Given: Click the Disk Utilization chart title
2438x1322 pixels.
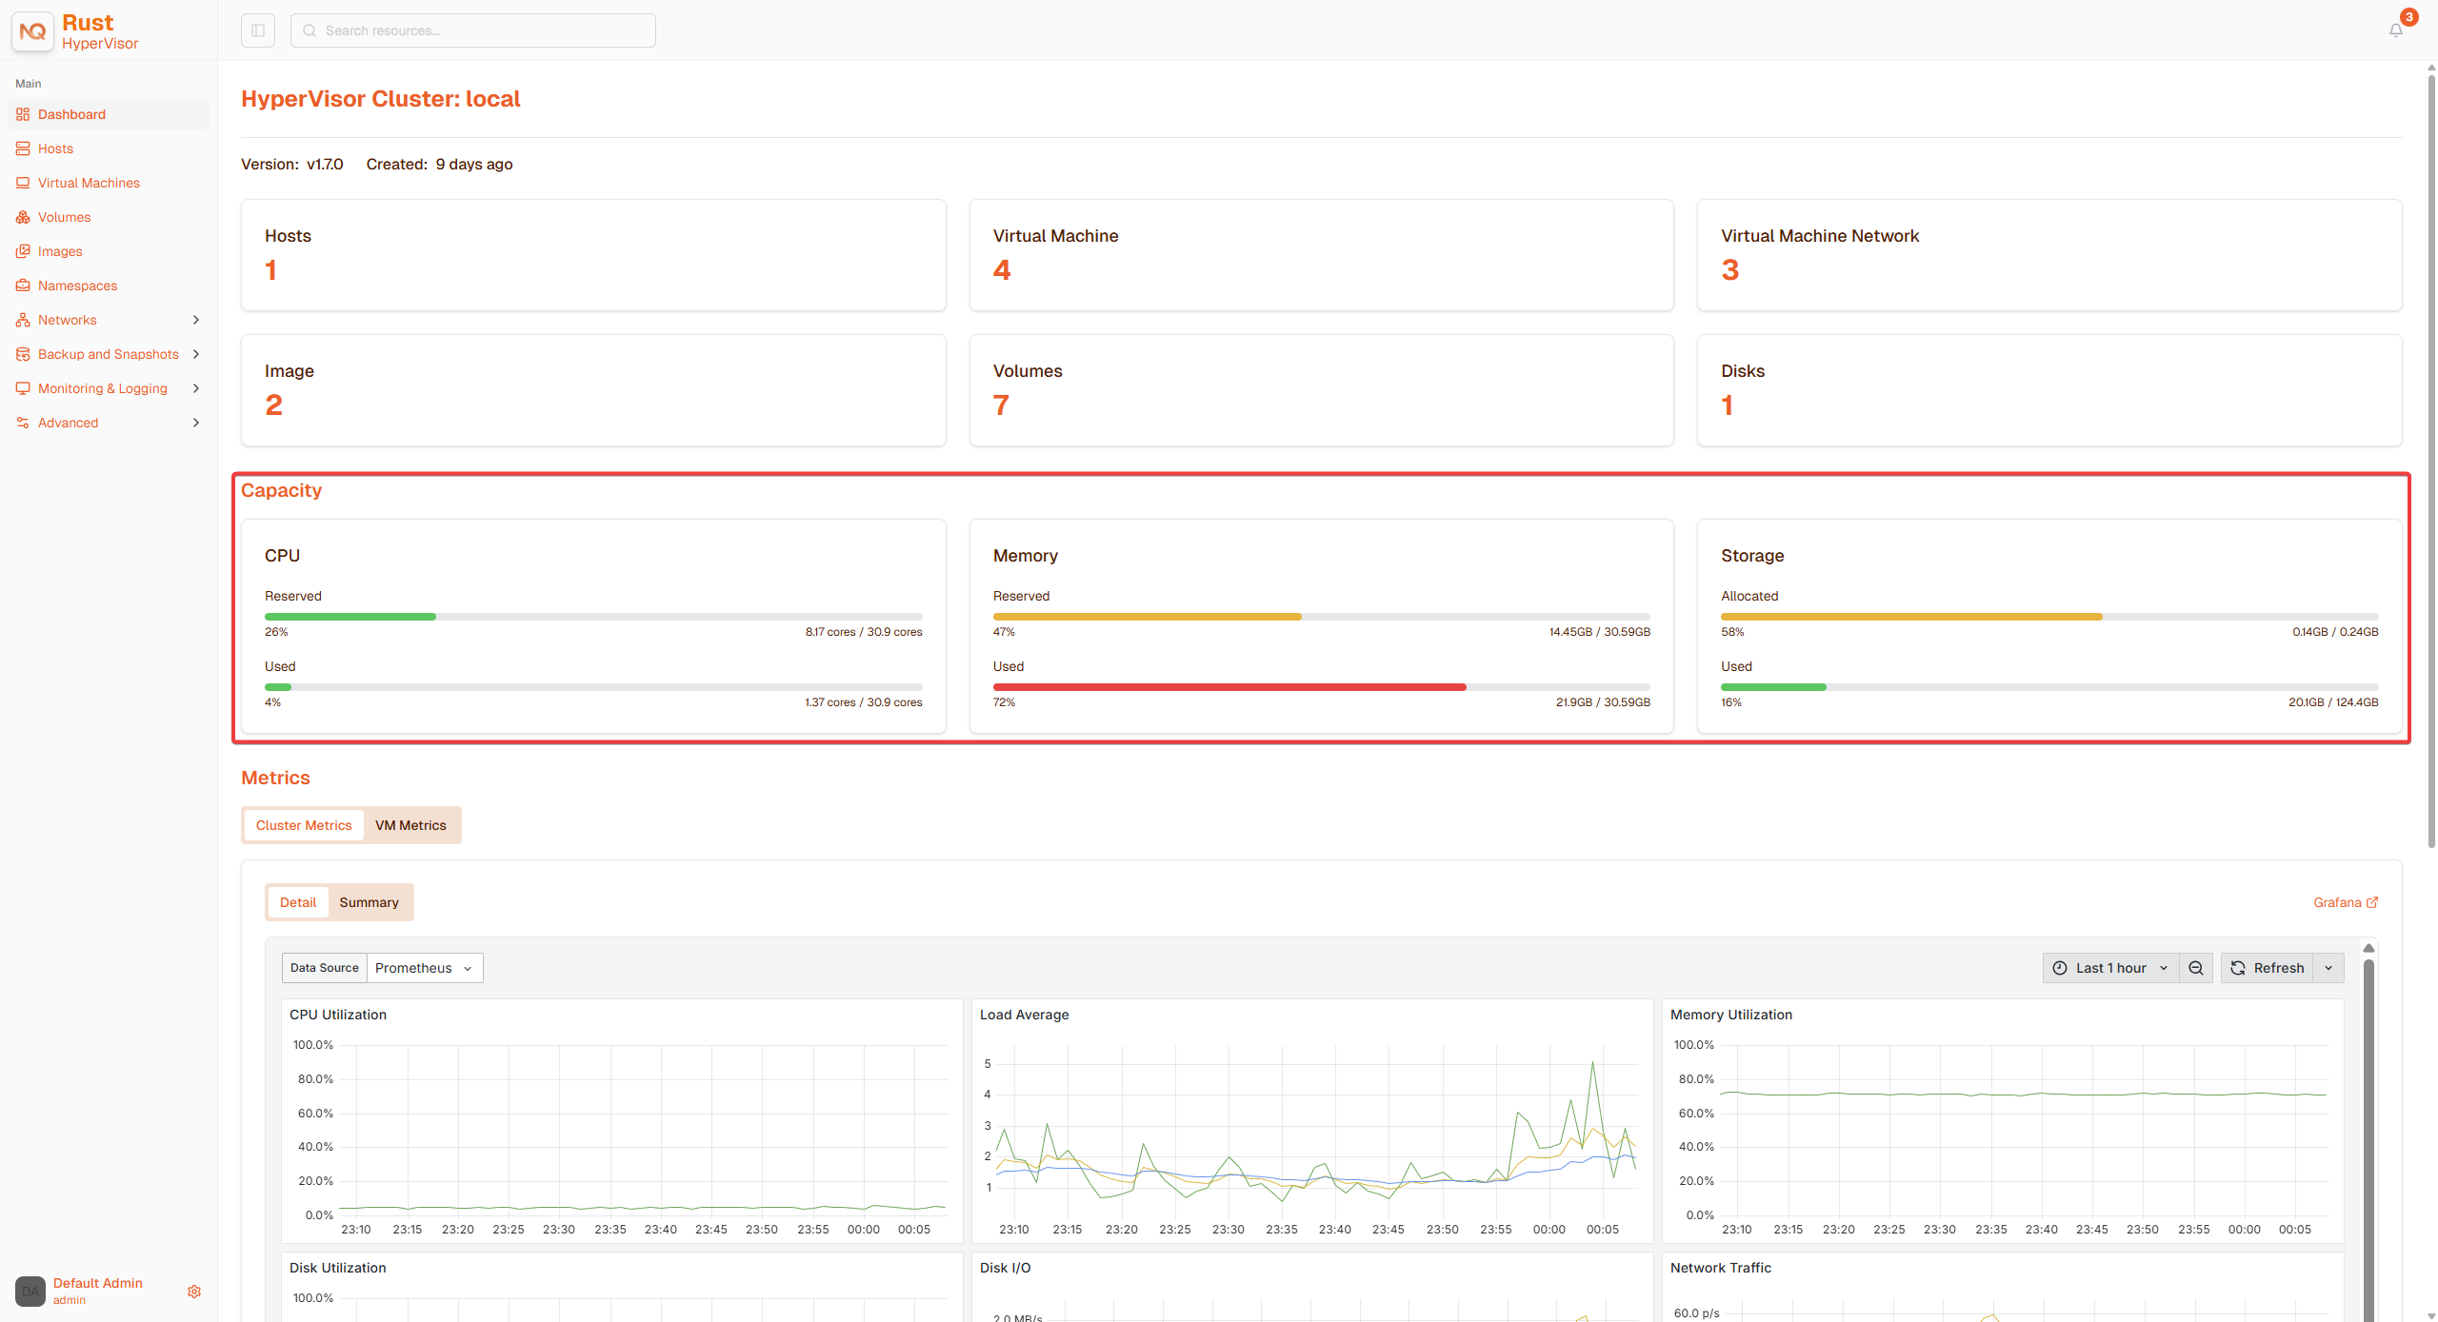Looking at the screenshot, I should 338,1268.
